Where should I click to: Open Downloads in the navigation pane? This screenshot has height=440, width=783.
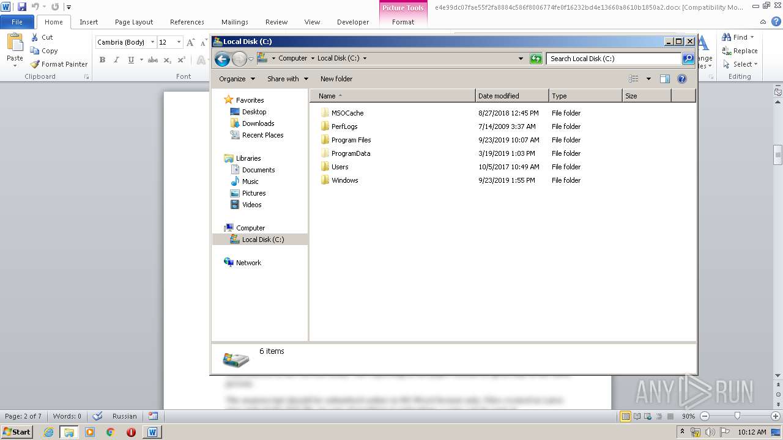pos(258,123)
